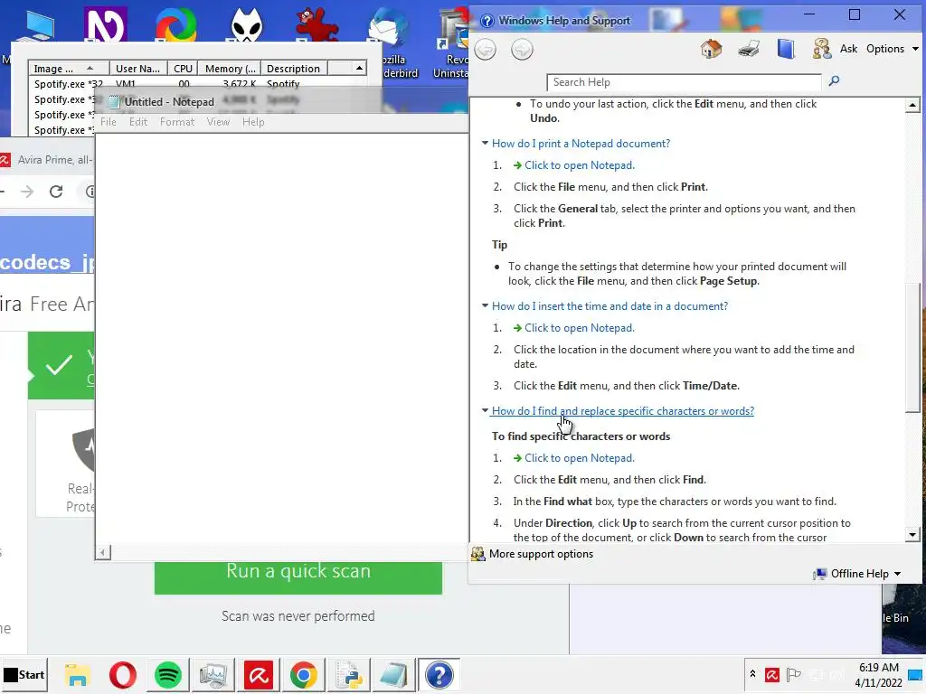Click the clock showing 6:19 AM
The height and width of the screenshot is (694, 926).
879,668
